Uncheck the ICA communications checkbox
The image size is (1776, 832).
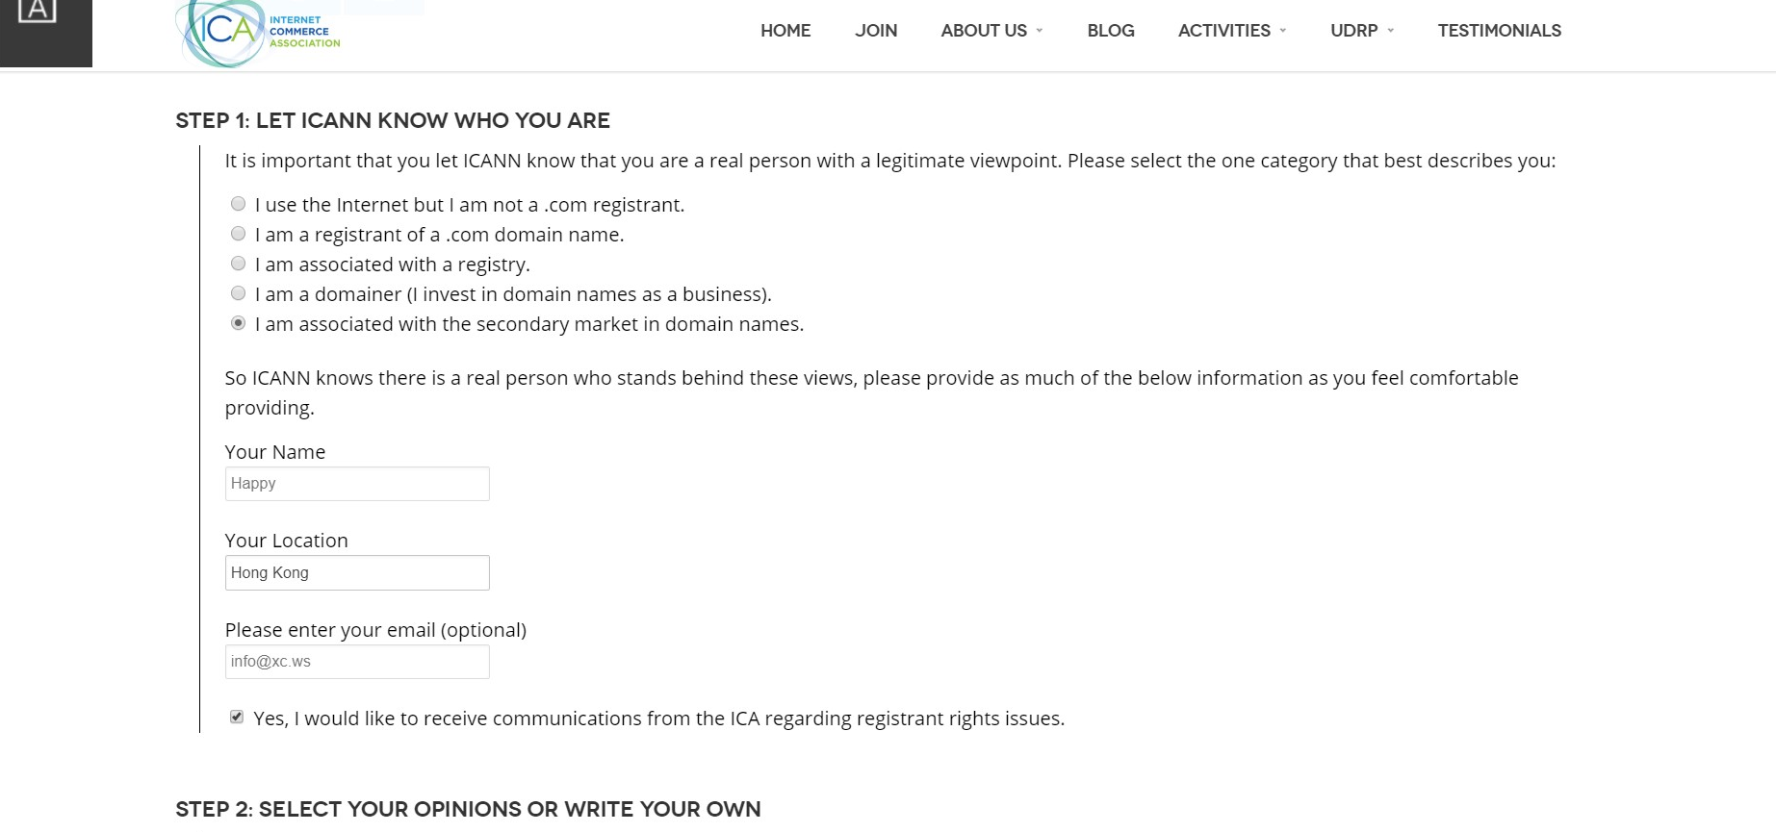pyautogui.click(x=237, y=717)
